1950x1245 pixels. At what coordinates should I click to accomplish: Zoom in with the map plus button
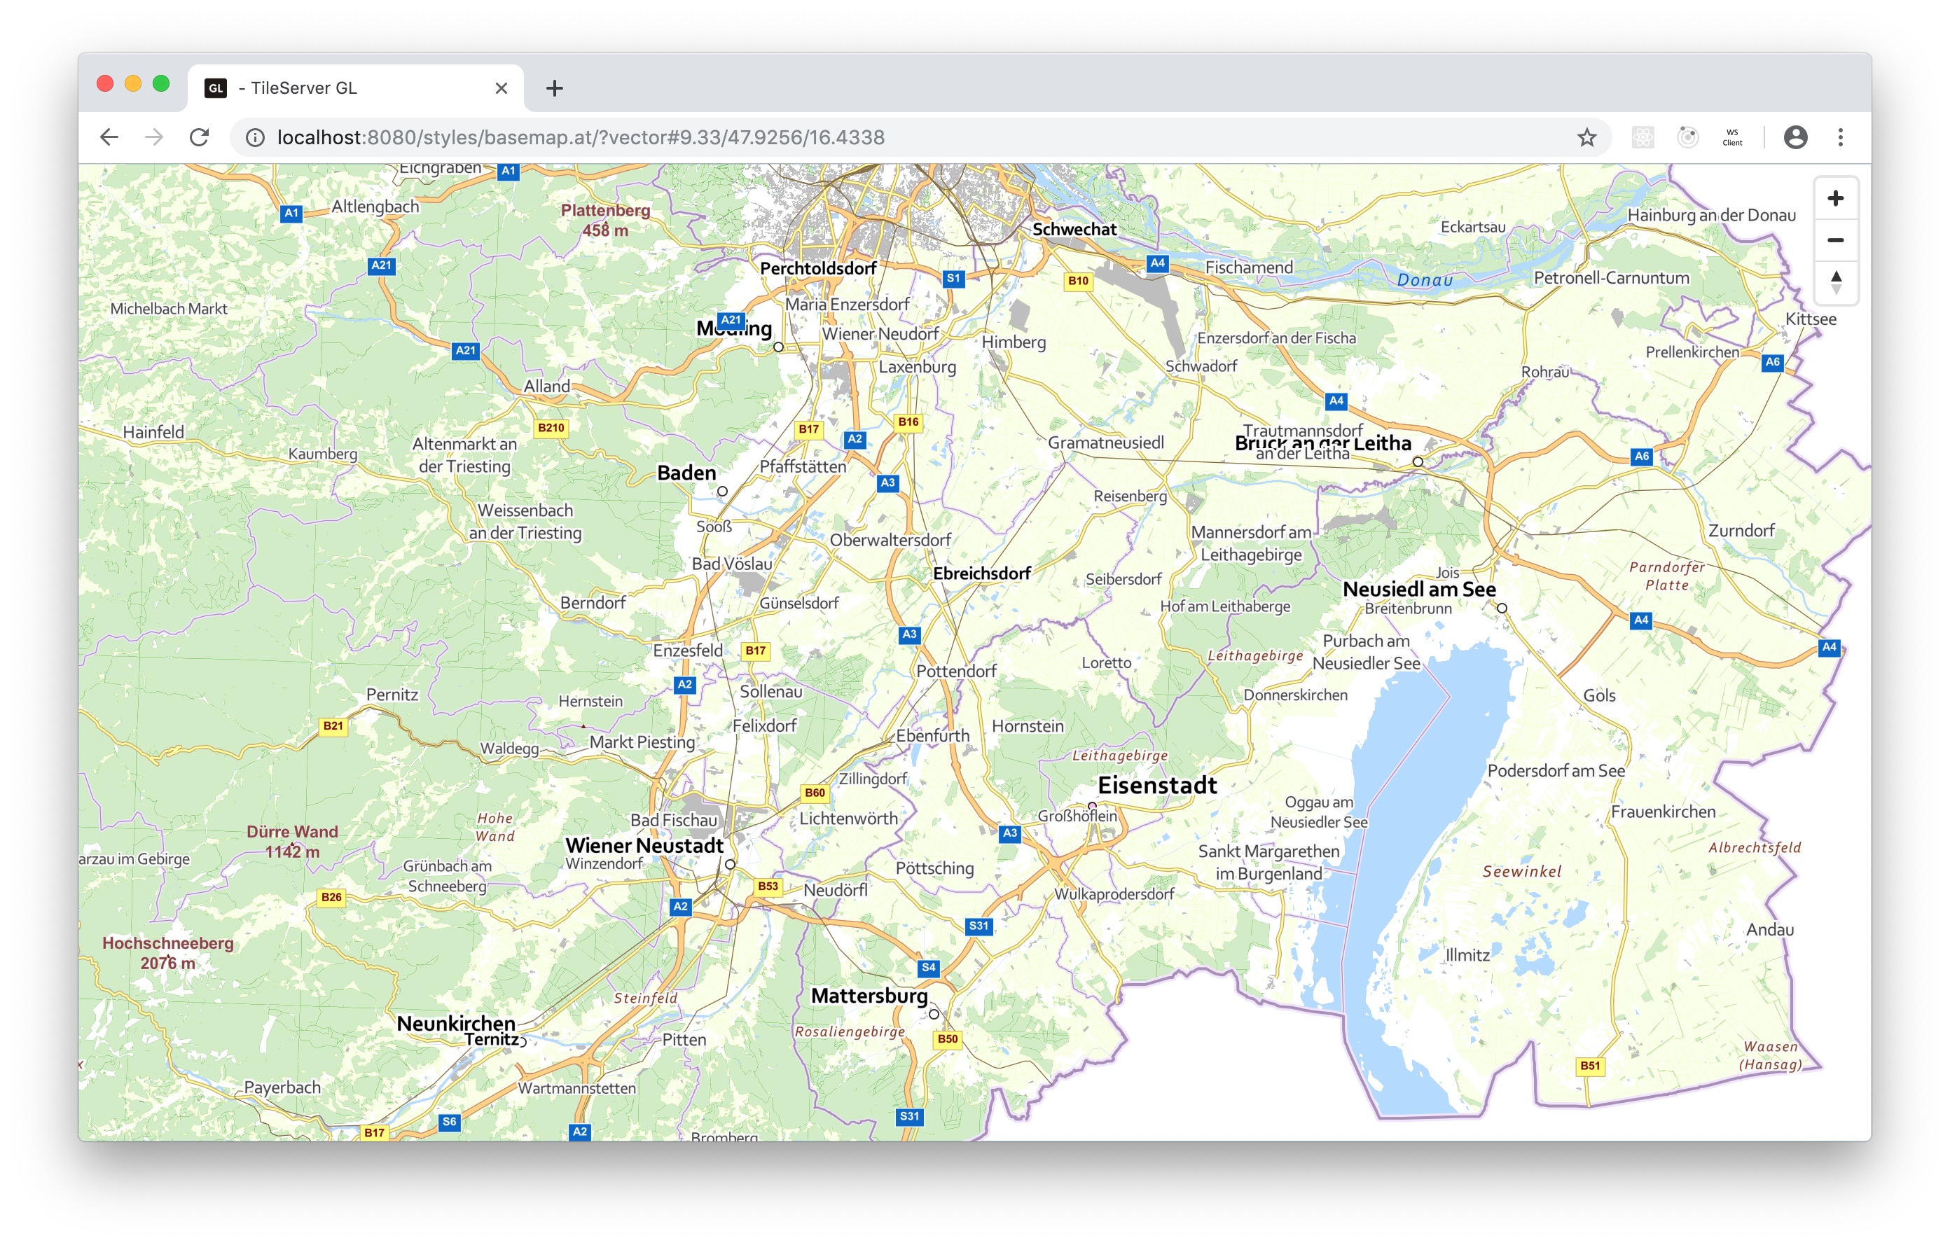pos(1835,199)
